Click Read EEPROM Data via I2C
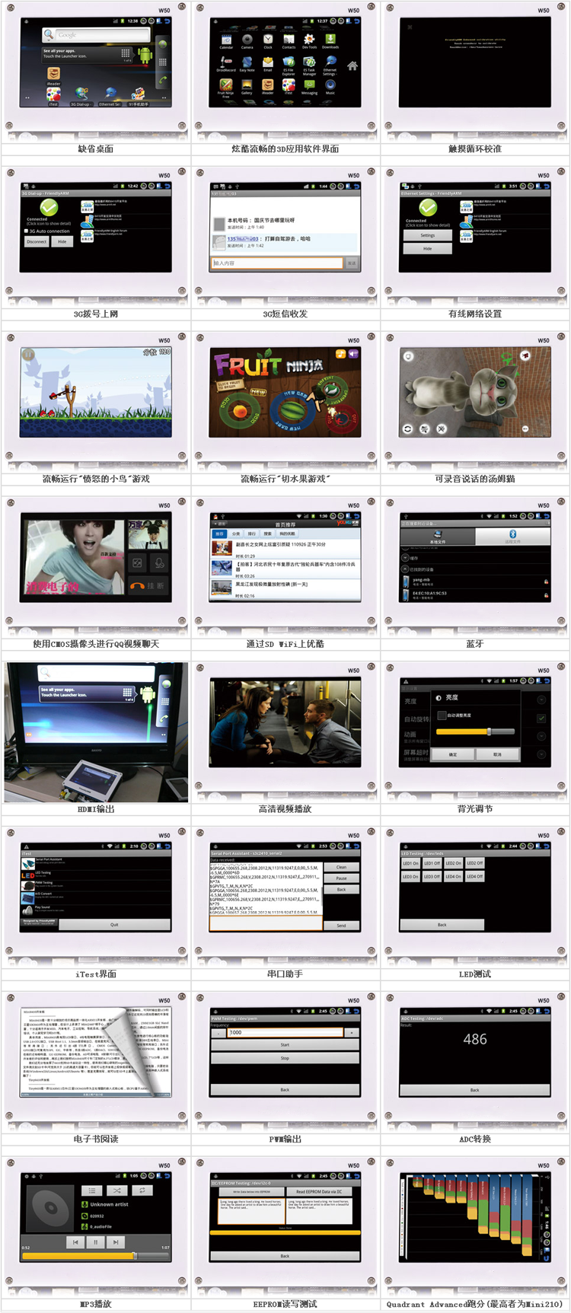The width and height of the screenshot is (571, 1313). (320, 1191)
